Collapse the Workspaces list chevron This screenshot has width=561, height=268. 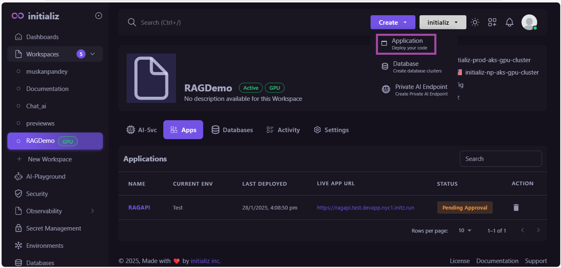click(93, 54)
